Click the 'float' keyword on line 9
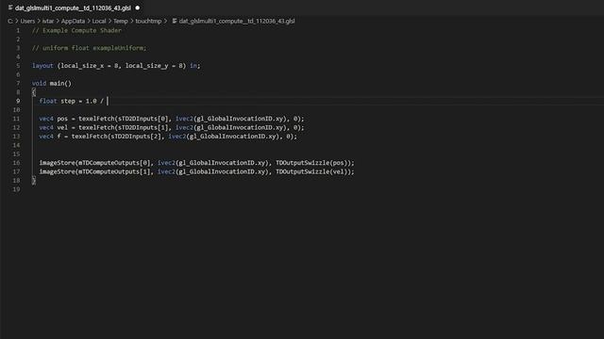The image size is (604, 339). tap(48, 101)
